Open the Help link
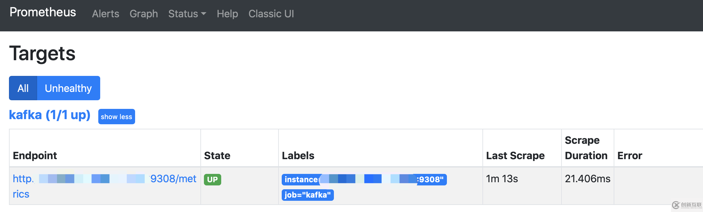Viewport: 703px width, 212px height. [x=227, y=14]
